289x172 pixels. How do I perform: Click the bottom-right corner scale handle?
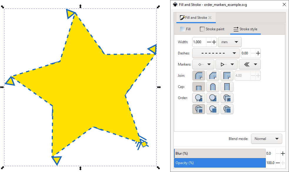(x=158, y=168)
